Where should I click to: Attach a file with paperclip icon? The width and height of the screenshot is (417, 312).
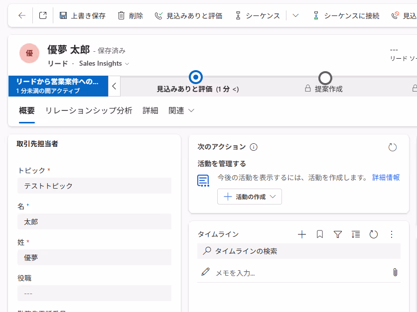tap(395, 272)
